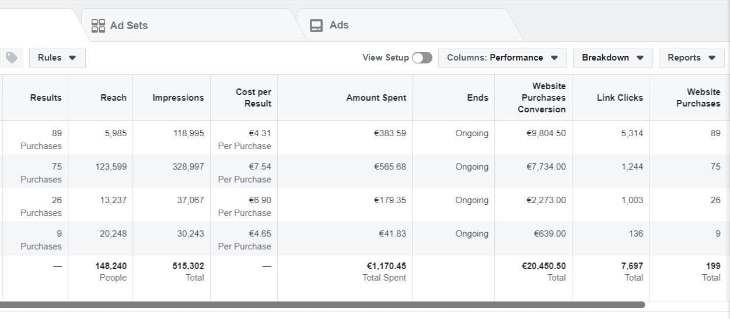Click the Cost per Result column header
The image size is (730, 319).
[x=253, y=98]
